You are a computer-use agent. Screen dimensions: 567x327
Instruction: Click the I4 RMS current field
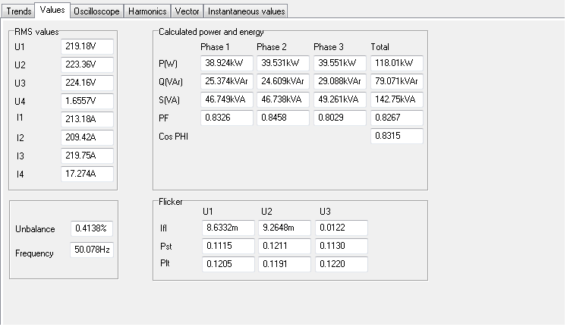(x=87, y=175)
